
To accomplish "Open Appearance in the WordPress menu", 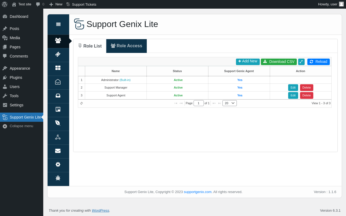I will pyautogui.click(x=22, y=68).
